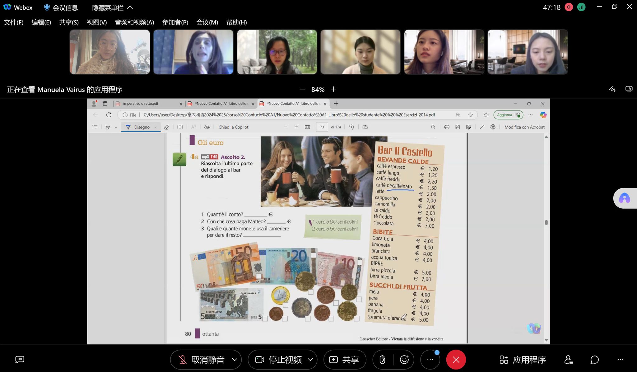Image resolution: width=637 pixels, height=372 pixels.
Task: Expand audio options arrow beside 取消静音
Action: point(235,360)
